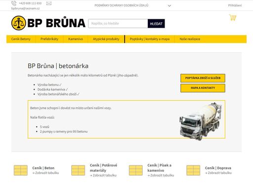Viewport: 253px width, 190px height.
Task: Open Ceník Betony menu item
Action: (x=21, y=39)
